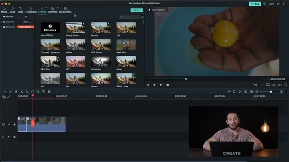Viewport: 289px width, 162px height.
Task: Open the Media tab
Action: pos(4,10)
